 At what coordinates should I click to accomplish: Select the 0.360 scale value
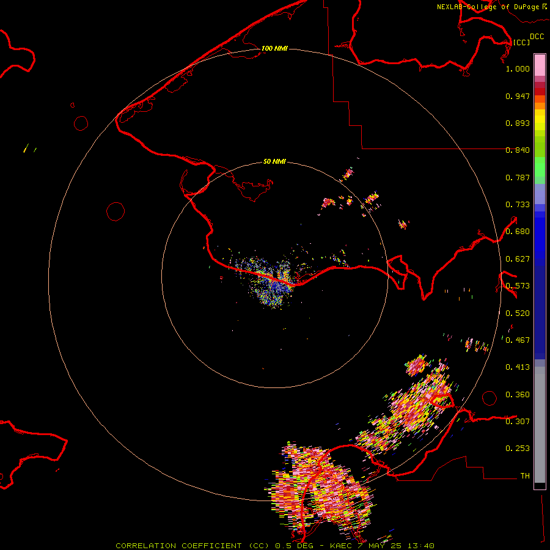[x=518, y=395]
